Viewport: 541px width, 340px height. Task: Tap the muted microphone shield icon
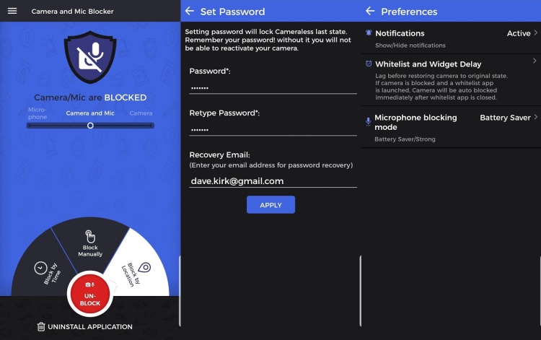click(90, 57)
